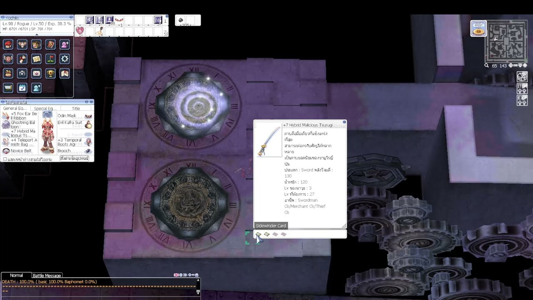The width and height of the screenshot is (533, 300).
Task: Click the minimap magnifier search icon
Action: (x=487, y=65)
